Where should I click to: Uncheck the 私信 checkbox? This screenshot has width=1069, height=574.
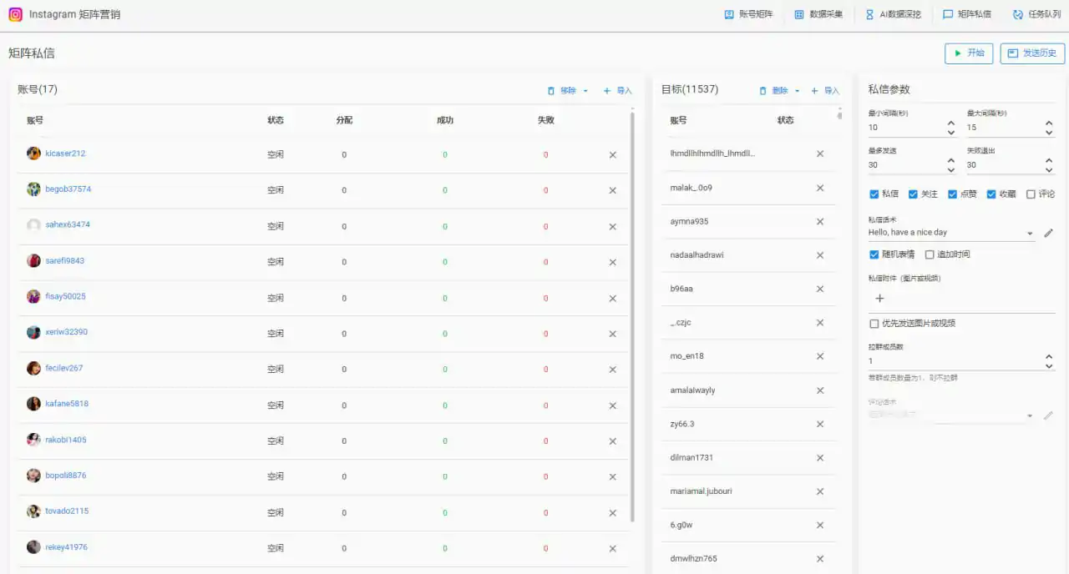tap(874, 194)
